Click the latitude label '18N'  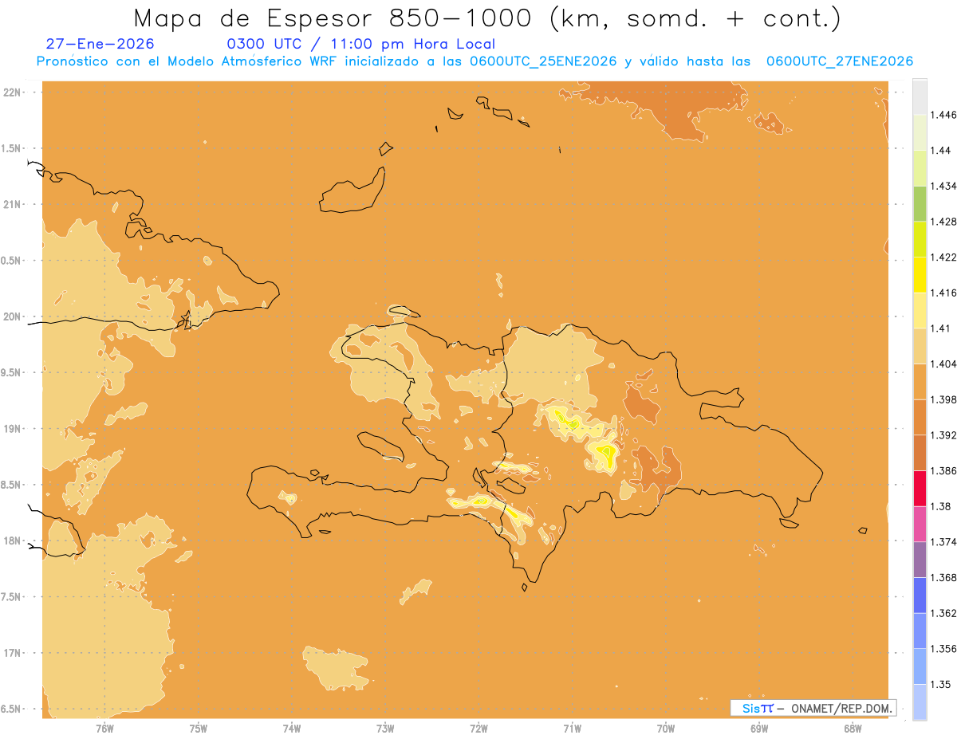click(13, 540)
